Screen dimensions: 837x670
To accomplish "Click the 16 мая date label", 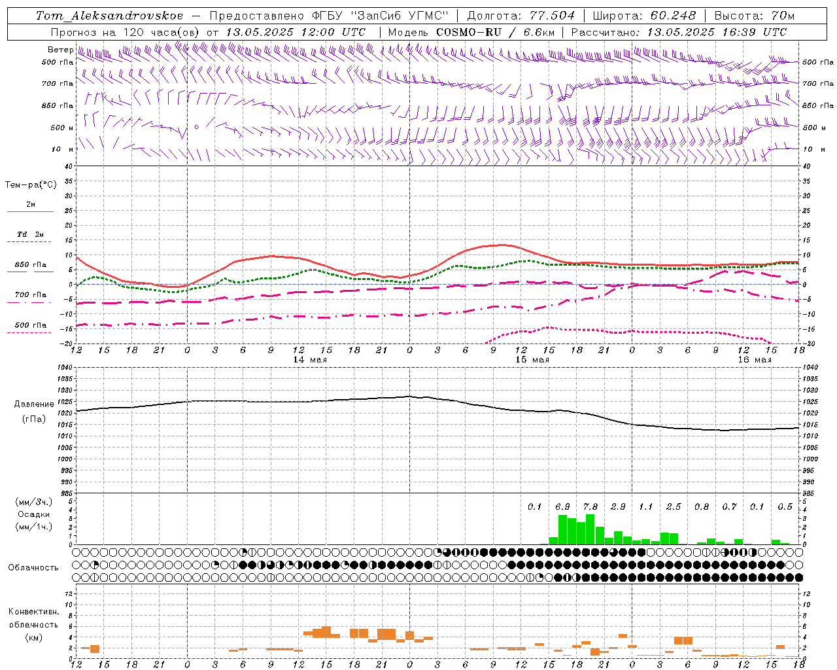I will click(x=755, y=360).
